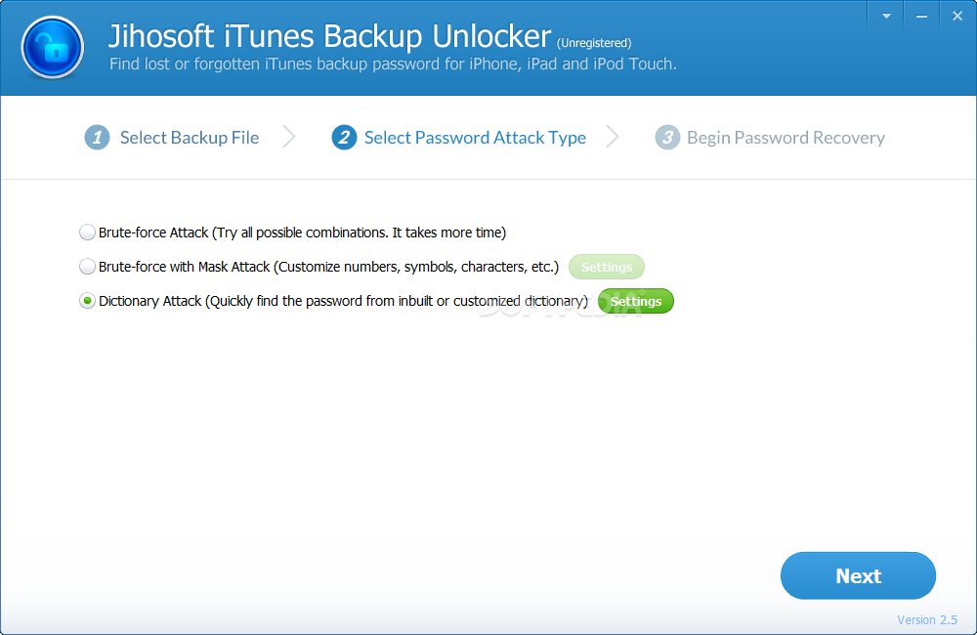Click chevron after Select Password Attack Type
This screenshot has width=977, height=635.
point(613,137)
